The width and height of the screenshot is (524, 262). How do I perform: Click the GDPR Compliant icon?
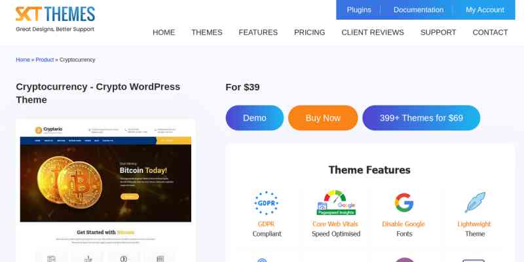click(x=267, y=203)
